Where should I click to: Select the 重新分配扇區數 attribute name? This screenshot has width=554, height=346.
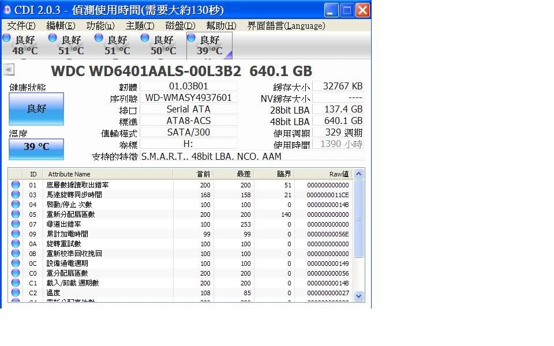70,215
